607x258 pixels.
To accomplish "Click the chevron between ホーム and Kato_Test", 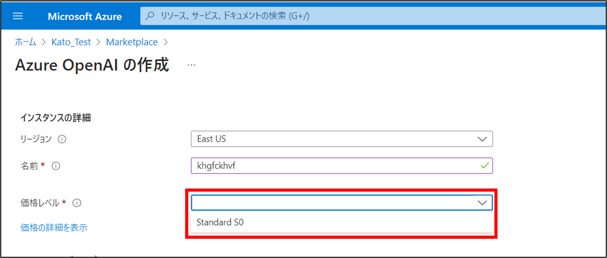I will click(44, 42).
